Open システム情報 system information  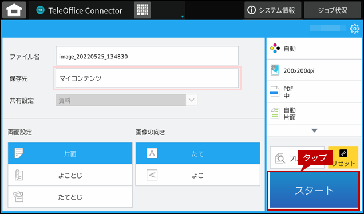272,10
